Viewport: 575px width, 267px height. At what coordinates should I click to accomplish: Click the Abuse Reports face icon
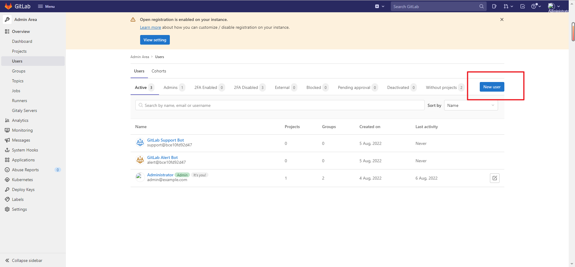7,170
